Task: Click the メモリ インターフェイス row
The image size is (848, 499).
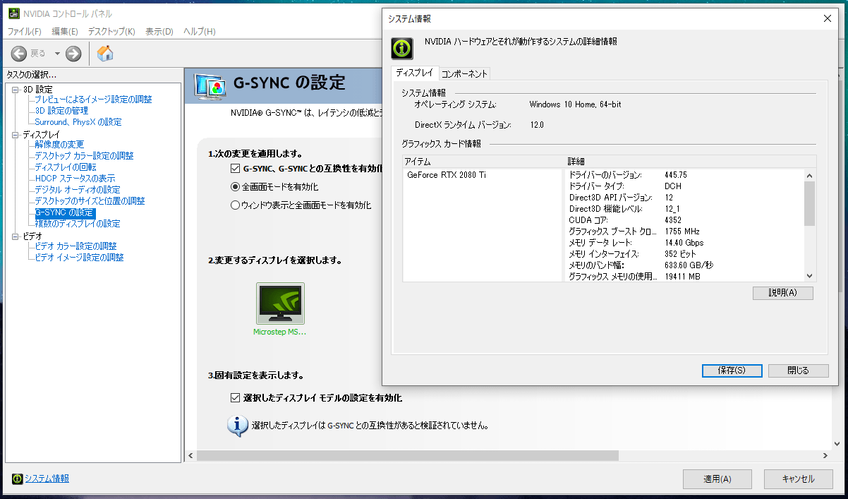Action: pyautogui.click(x=686, y=254)
